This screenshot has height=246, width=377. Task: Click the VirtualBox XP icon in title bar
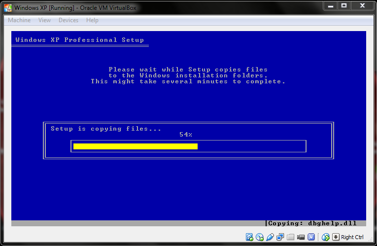point(8,8)
